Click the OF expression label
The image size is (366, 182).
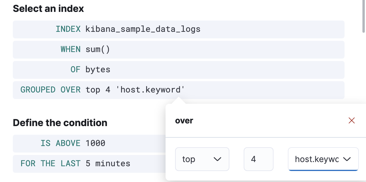[75, 70]
